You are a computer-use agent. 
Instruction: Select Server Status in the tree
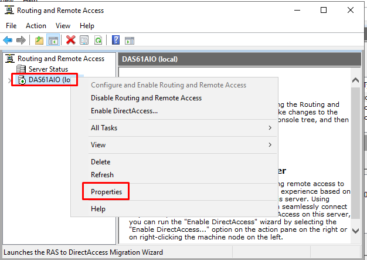pyautogui.click(x=48, y=69)
